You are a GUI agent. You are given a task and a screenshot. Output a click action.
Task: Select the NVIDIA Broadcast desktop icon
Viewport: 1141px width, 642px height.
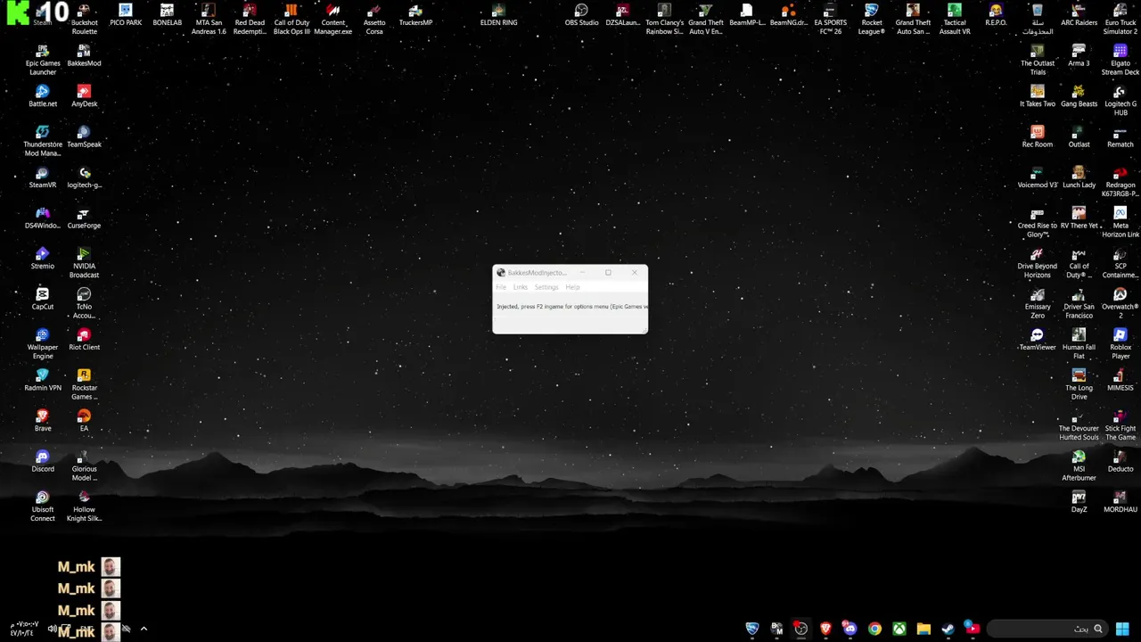click(x=84, y=263)
